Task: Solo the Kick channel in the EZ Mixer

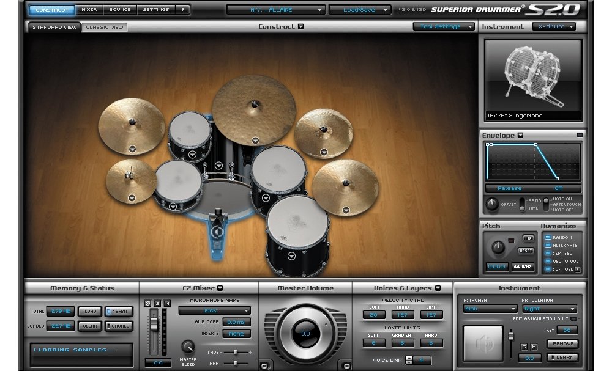Action: point(157,304)
